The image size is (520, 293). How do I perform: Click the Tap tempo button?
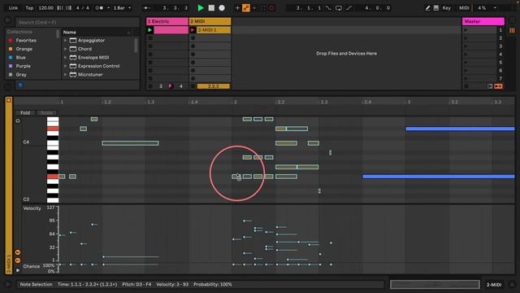pyautogui.click(x=29, y=7)
